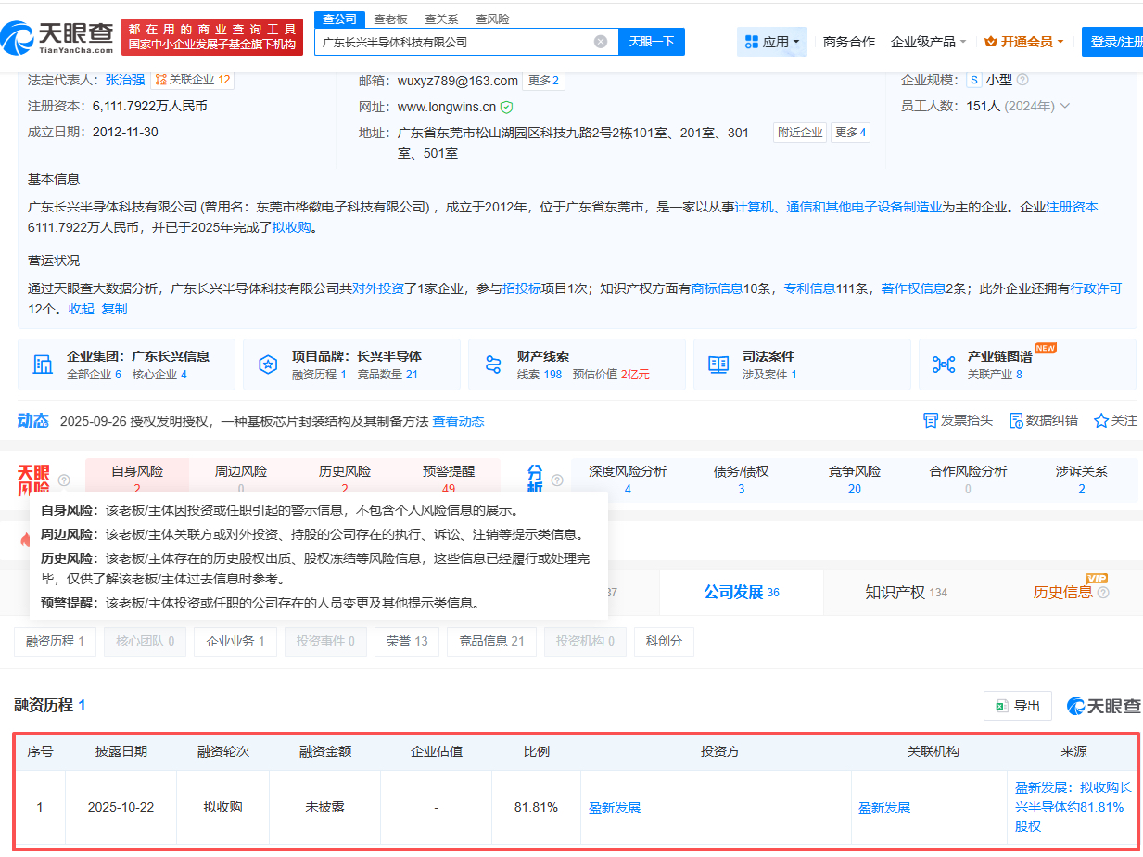Open the 数据纠错 data correction icon
Viewport: 1143px width, 857px height.
[x=1016, y=421]
